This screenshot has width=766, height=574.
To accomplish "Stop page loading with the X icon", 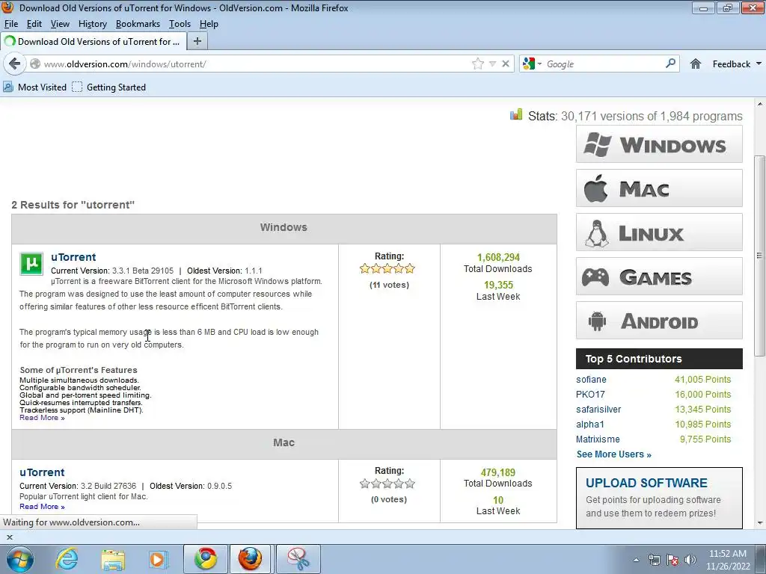I will (x=506, y=64).
